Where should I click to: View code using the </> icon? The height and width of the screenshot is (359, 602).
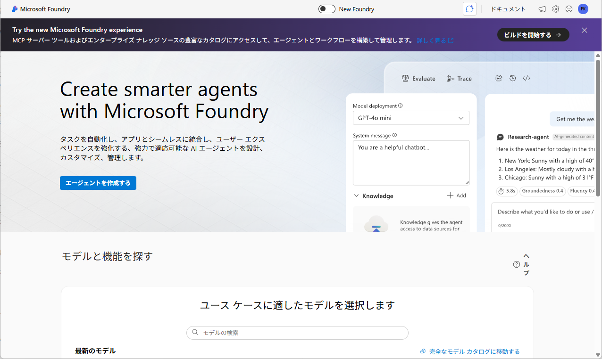[x=526, y=78]
